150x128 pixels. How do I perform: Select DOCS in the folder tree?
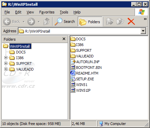pyautogui.click(x=21, y=52)
